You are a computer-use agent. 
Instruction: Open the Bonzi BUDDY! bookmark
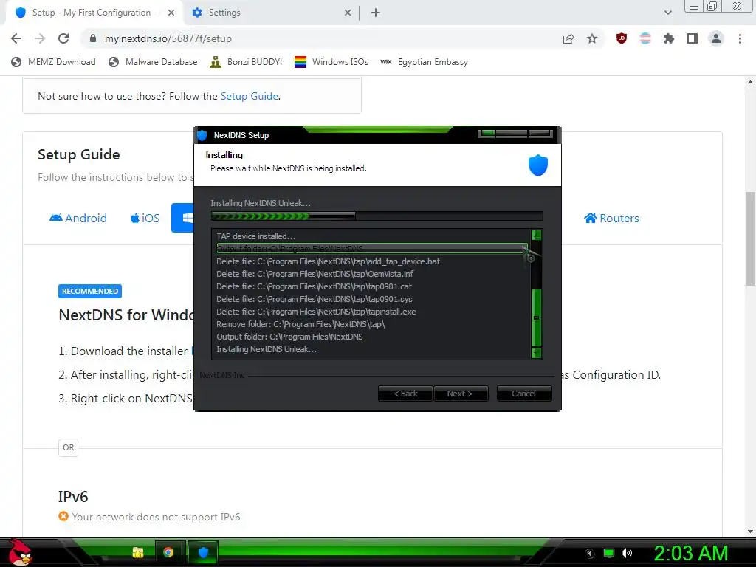246,62
